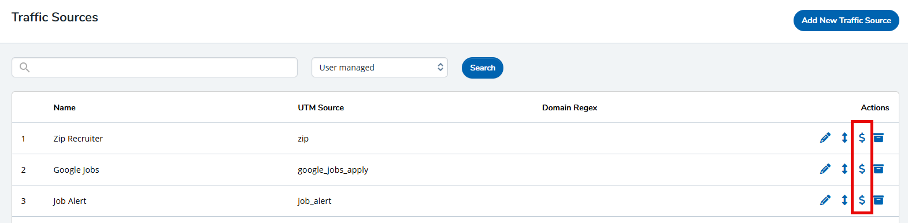Click the Traffic Sources page heading

click(55, 17)
